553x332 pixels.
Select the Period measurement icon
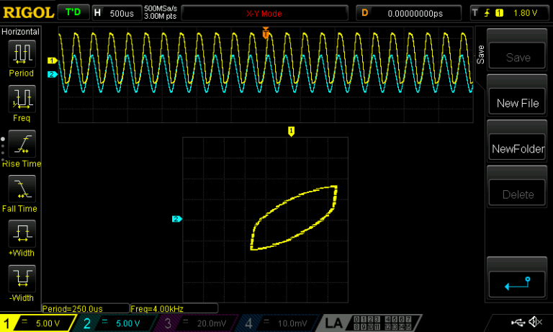[22, 53]
